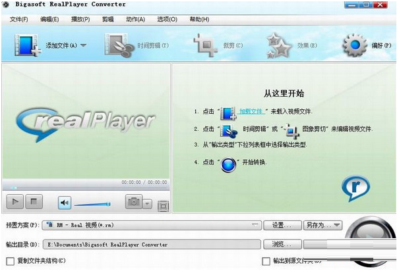Open the 文件(F) menu
The height and width of the screenshot is (273, 397).
18,20
